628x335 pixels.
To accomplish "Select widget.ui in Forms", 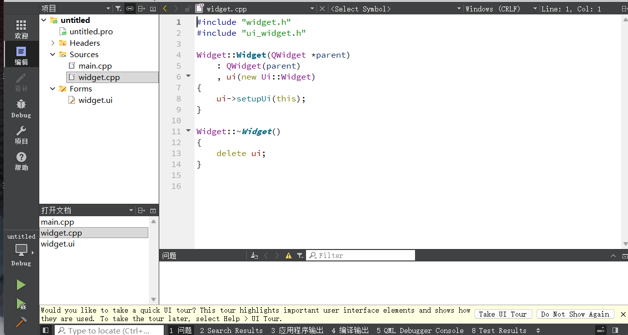I will pyautogui.click(x=96, y=100).
